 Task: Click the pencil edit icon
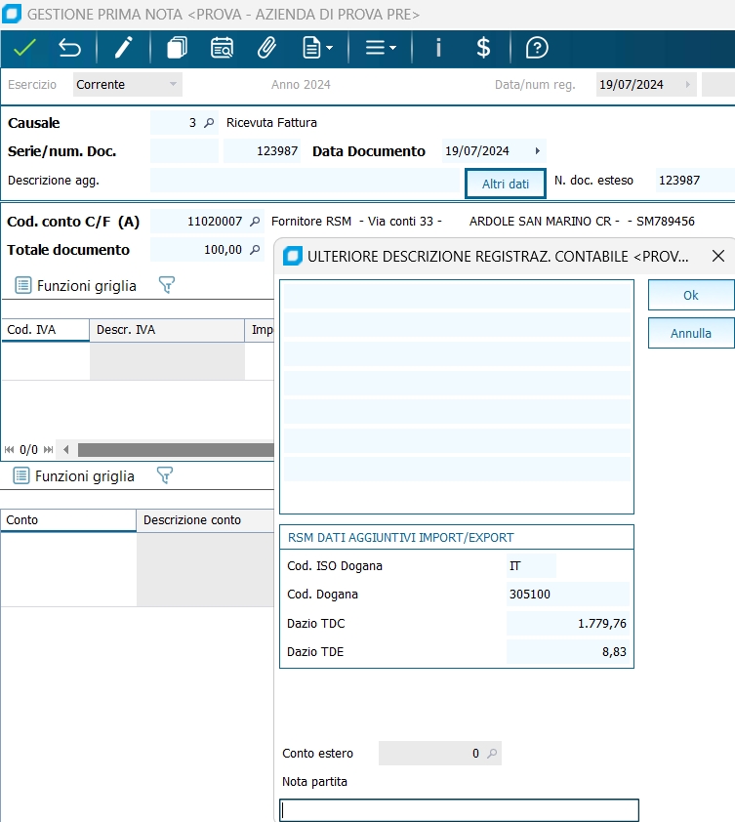click(123, 47)
